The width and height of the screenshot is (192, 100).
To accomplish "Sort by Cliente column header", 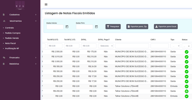I will [x=118, y=40].
